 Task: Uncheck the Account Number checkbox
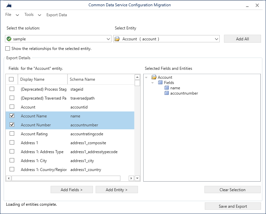(12, 125)
